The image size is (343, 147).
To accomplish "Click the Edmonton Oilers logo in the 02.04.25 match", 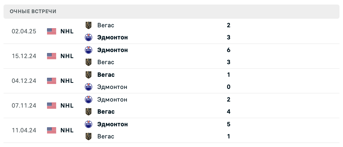I will (x=89, y=37).
